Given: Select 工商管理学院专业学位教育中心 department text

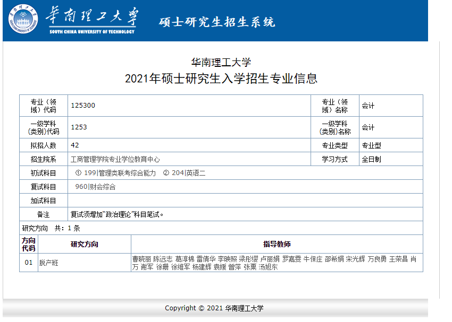Looking at the screenshot, I should tap(115, 159).
